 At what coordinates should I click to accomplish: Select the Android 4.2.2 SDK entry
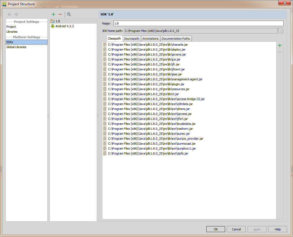coord(73,26)
